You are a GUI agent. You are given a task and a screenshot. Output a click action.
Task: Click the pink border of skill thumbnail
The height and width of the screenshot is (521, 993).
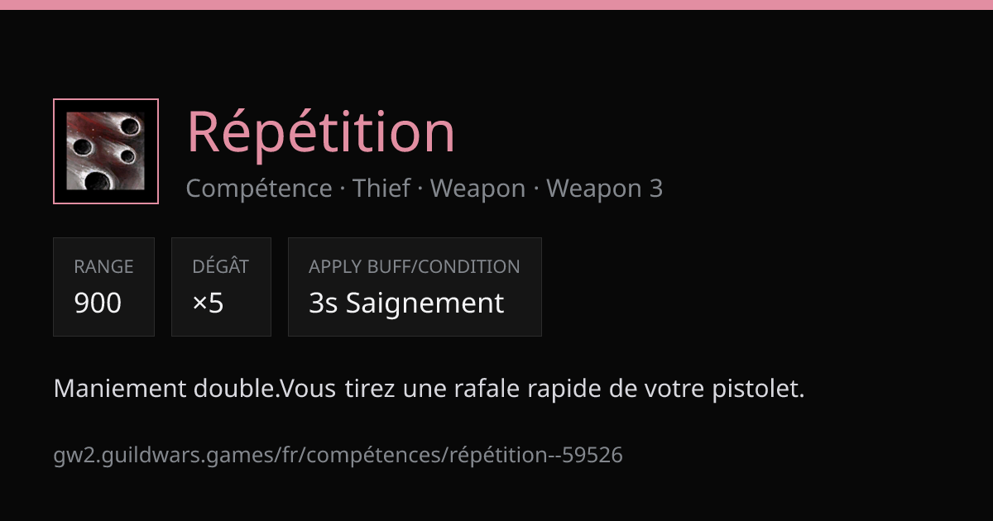[55, 151]
